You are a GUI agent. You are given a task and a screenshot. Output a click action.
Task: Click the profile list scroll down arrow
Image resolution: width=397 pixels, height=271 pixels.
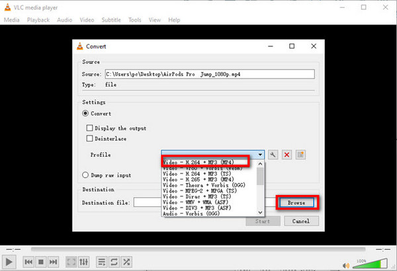coord(260,213)
